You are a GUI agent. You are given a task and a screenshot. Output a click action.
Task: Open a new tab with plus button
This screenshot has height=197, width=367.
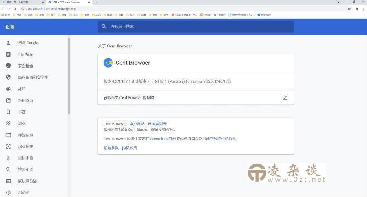pos(96,2)
